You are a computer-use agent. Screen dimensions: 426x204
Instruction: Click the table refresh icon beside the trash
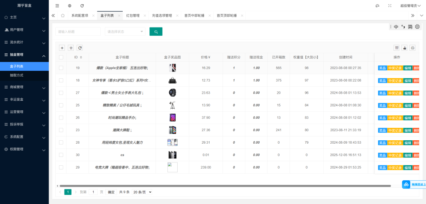tap(80, 48)
